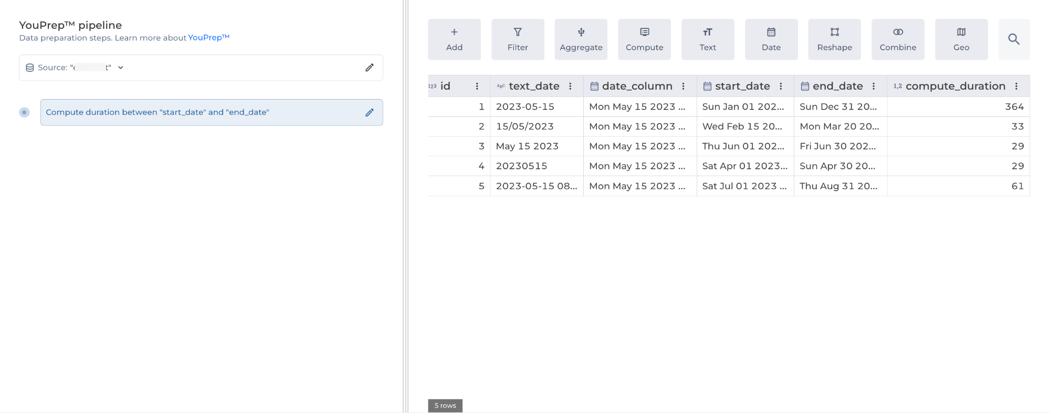Follow the YouPrep™ learn more link

[208, 38]
